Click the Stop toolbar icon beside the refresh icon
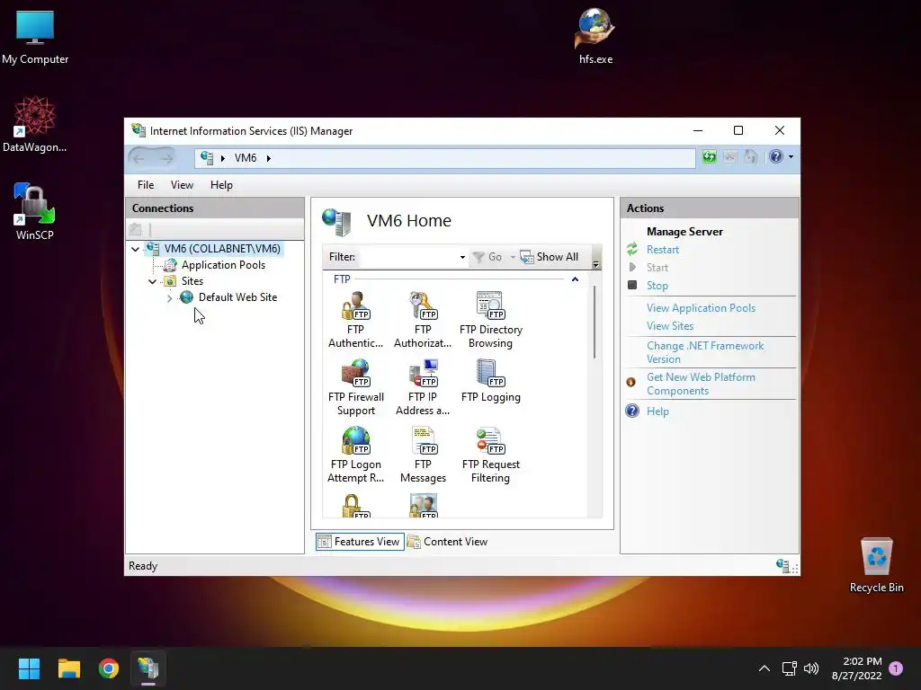 [729, 156]
